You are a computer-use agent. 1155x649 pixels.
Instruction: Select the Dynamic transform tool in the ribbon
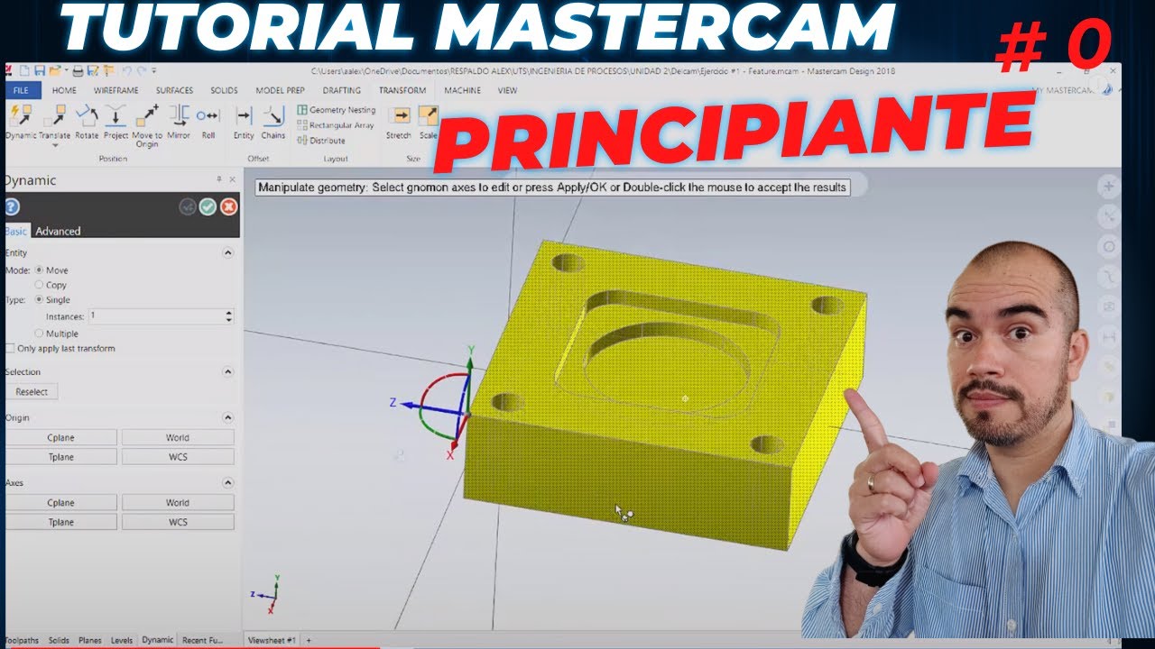tap(20, 122)
